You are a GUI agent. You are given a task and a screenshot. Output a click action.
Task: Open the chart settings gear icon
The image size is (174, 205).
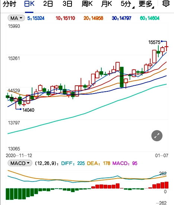click(166, 3)
